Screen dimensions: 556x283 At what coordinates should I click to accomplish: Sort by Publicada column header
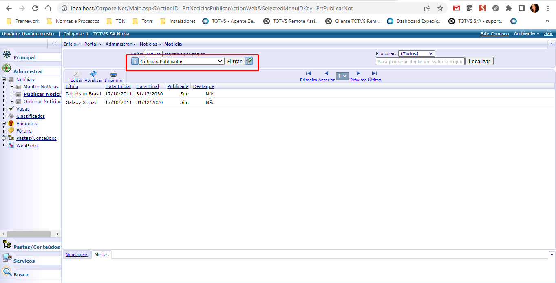click(178, 86)
